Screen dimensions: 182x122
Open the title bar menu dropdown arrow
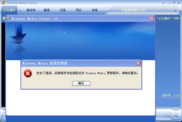(x=163, y=3)
